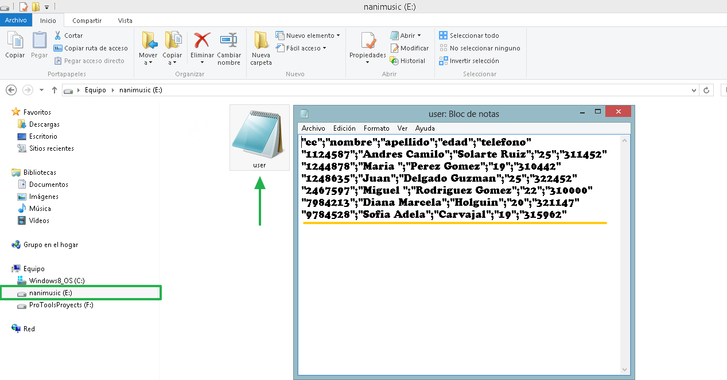Switch to the Vista ribbon tab
The width and height of the screenshot is (727, 380).
tap(125, 21)
